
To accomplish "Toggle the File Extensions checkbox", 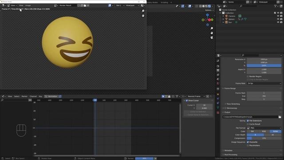I will (x=248, y=121).
